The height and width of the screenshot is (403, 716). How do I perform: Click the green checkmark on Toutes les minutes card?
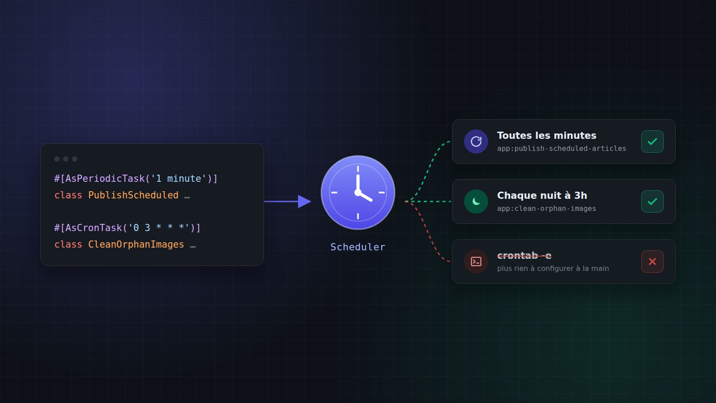652,141
